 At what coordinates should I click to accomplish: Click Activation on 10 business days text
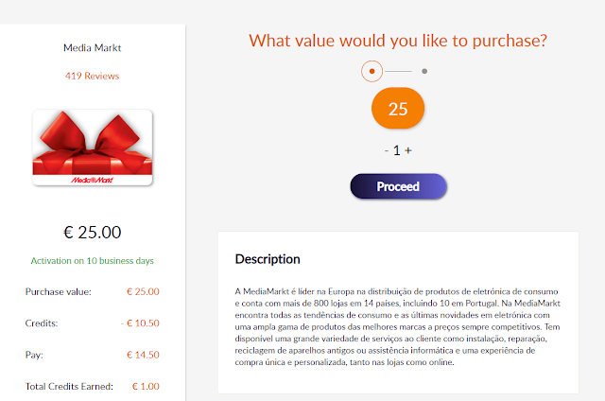tap(93, 260)
